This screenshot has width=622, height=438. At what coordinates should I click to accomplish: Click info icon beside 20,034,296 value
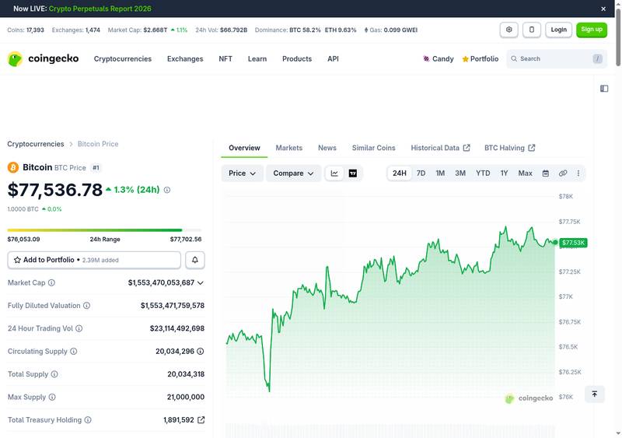click(x=201, y=351)
